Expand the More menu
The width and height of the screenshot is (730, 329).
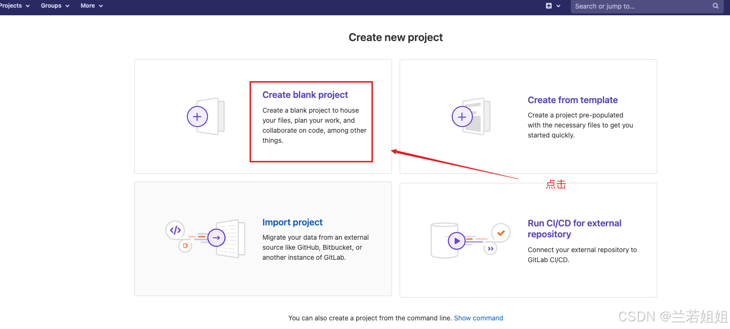click(92, 6)
